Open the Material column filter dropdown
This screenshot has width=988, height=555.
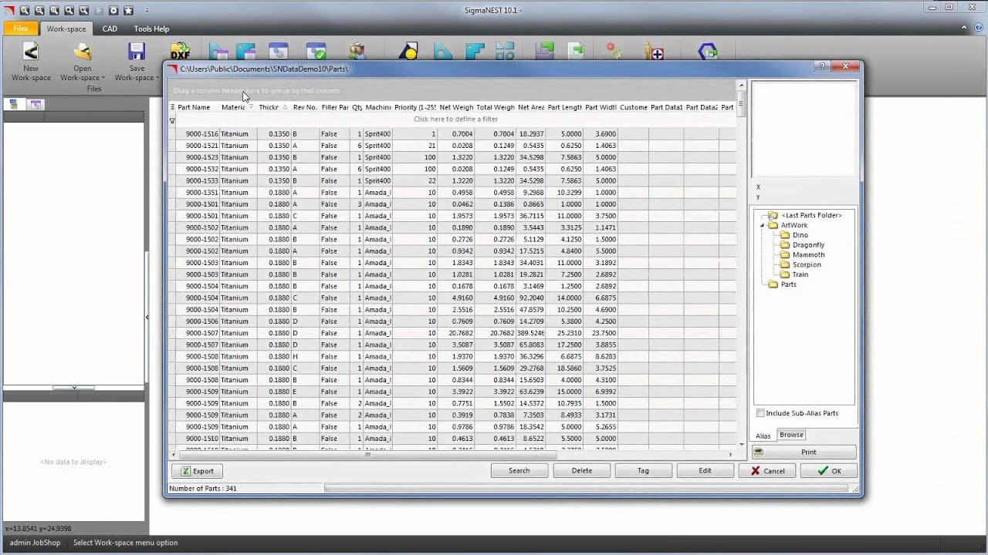(251, 107)
